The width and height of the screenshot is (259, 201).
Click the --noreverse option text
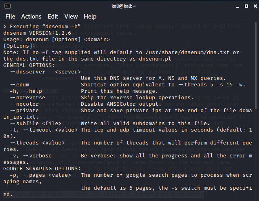(27, 97)
